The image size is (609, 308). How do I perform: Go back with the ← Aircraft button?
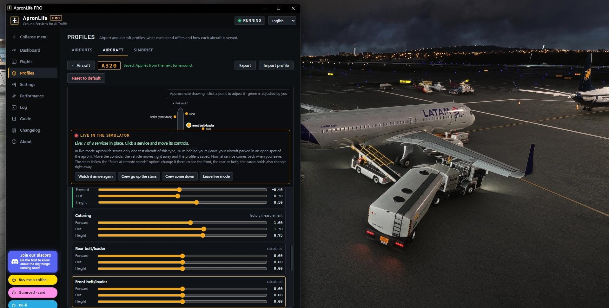(x=81, y=65)
